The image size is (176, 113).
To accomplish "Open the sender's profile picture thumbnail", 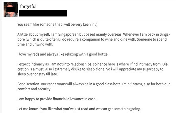I will [11, 9].
